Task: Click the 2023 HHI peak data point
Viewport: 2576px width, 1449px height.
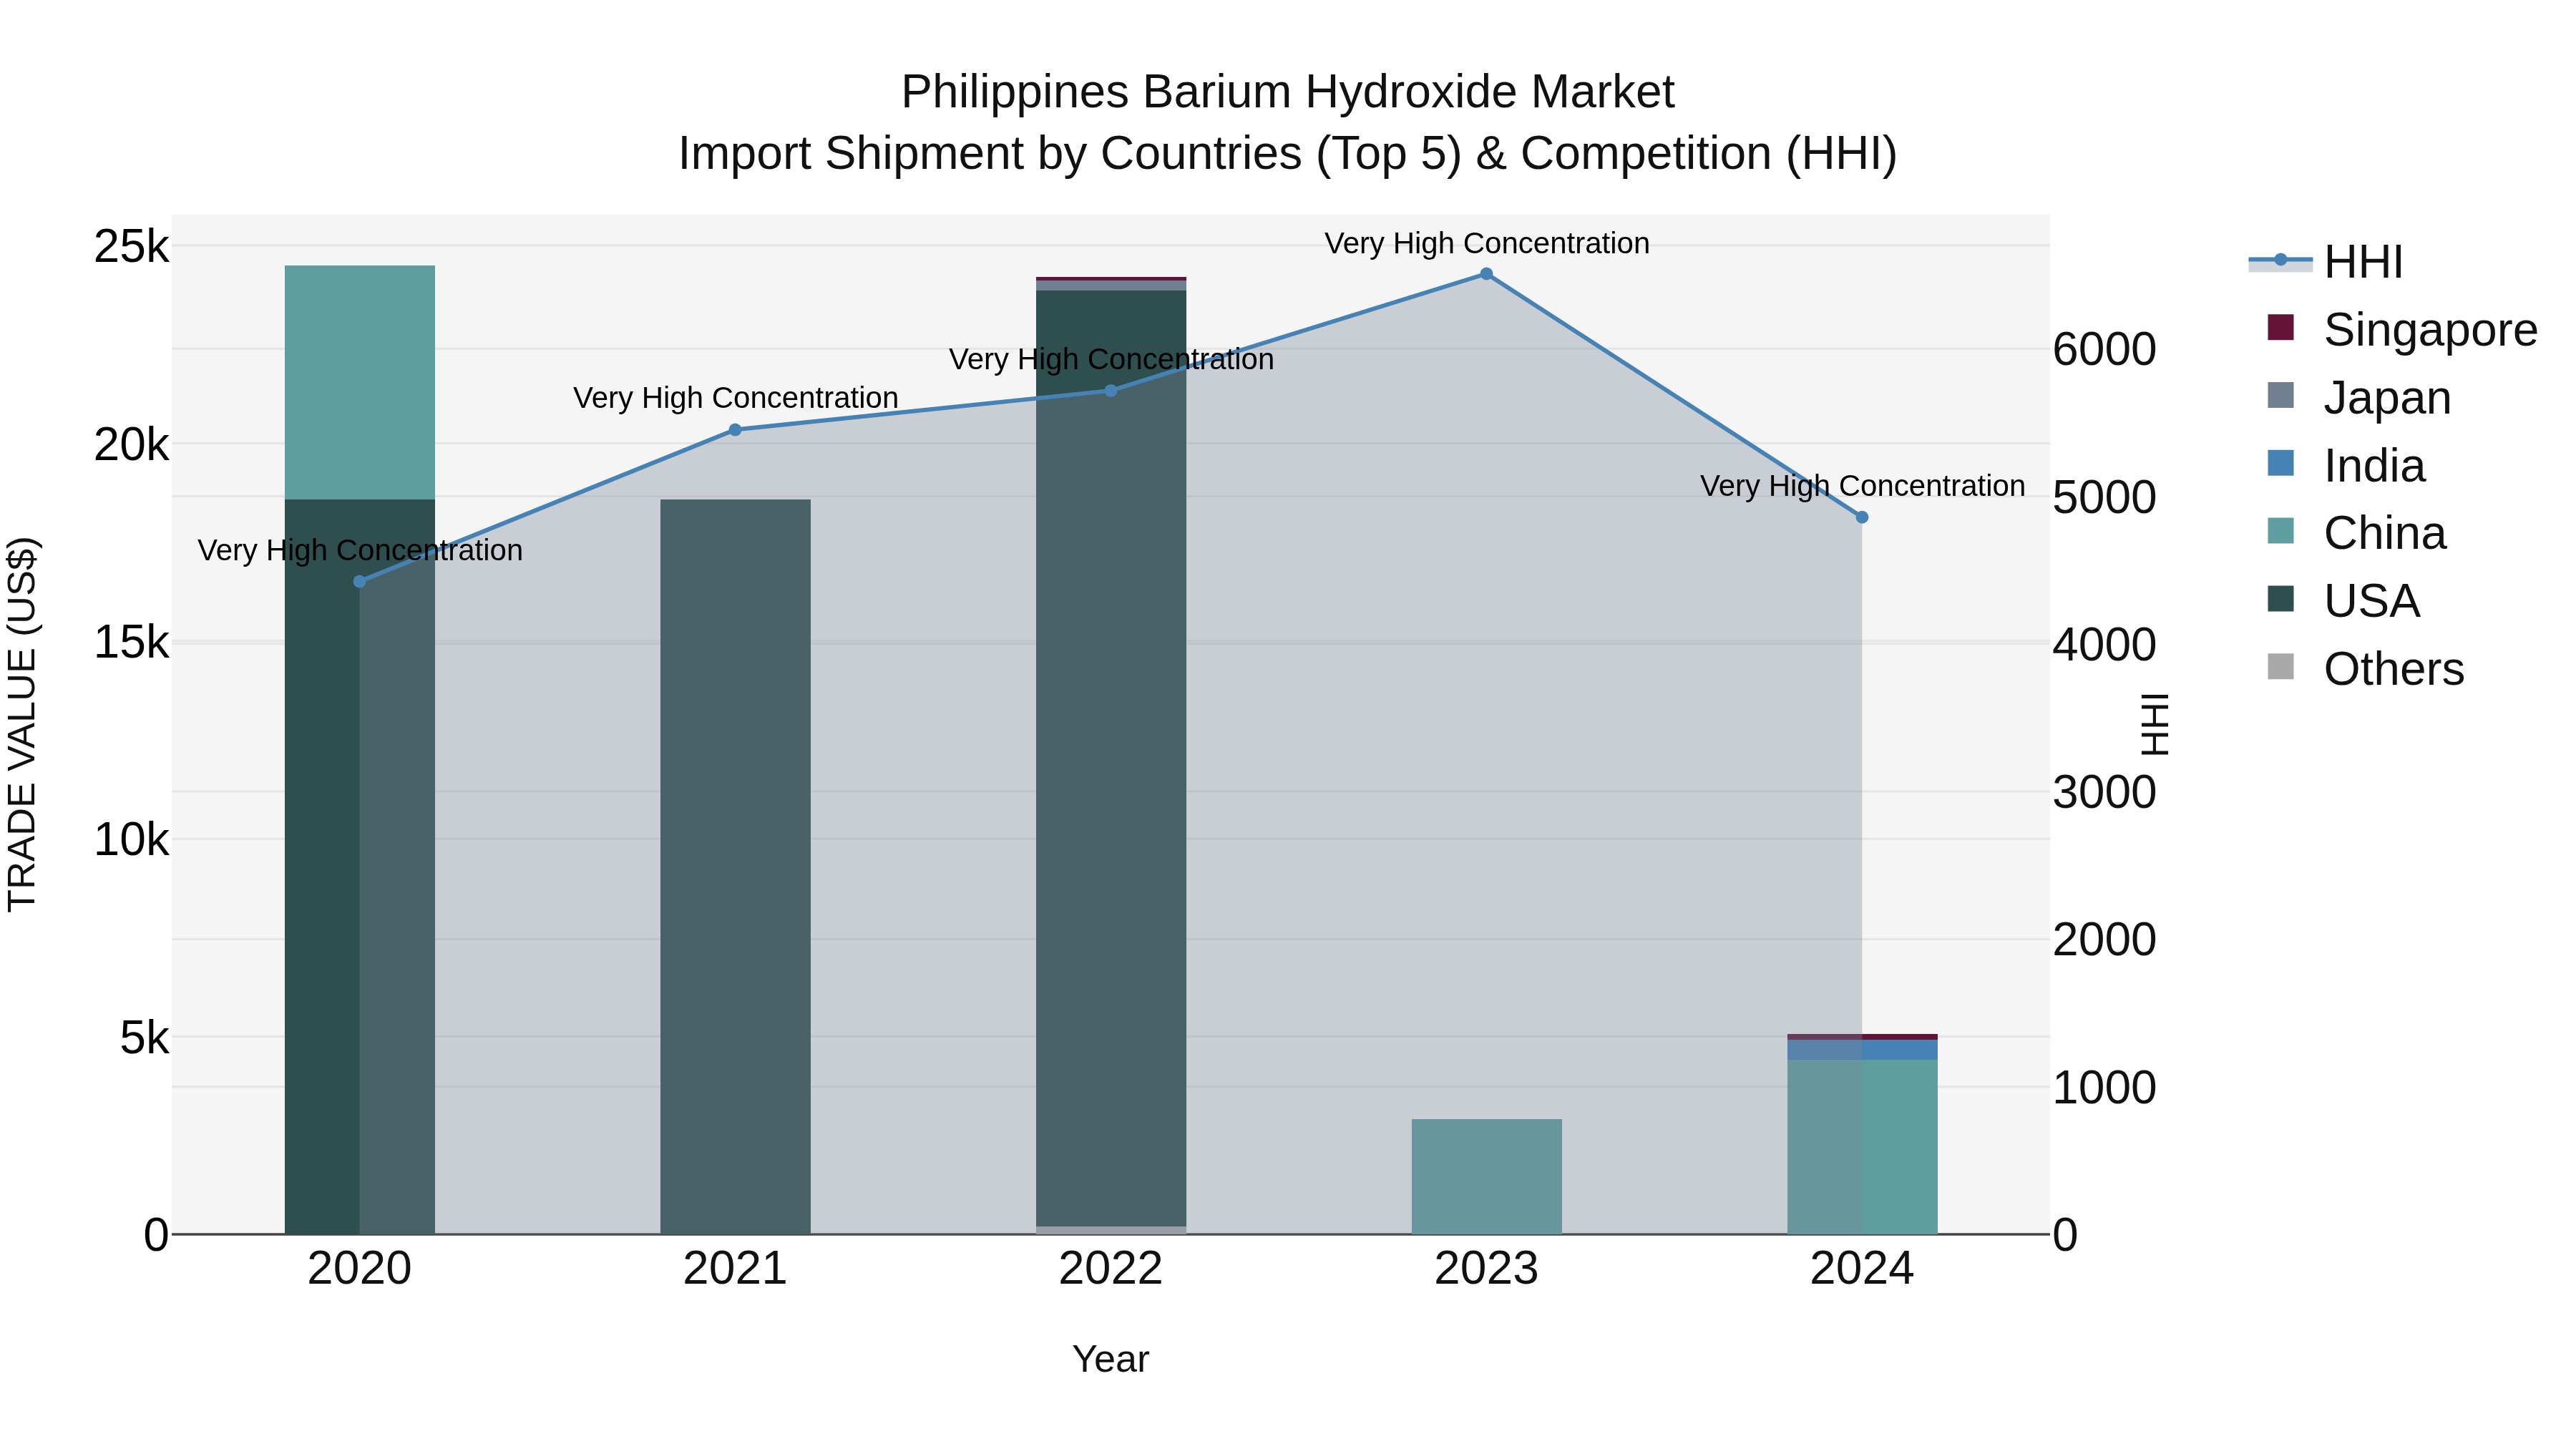Action: click(x=1486, y=274)
